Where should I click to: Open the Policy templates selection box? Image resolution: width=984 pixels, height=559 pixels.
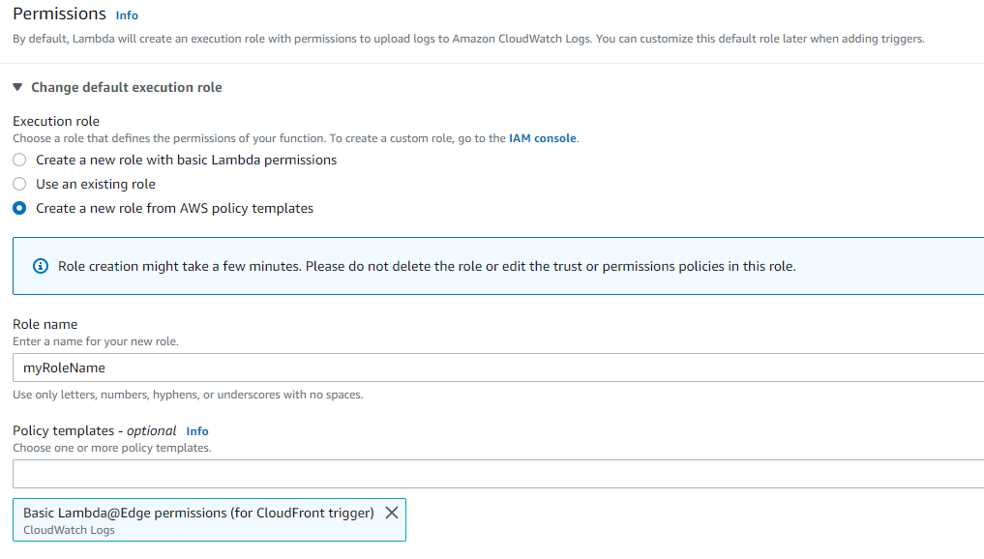[497, 474]
